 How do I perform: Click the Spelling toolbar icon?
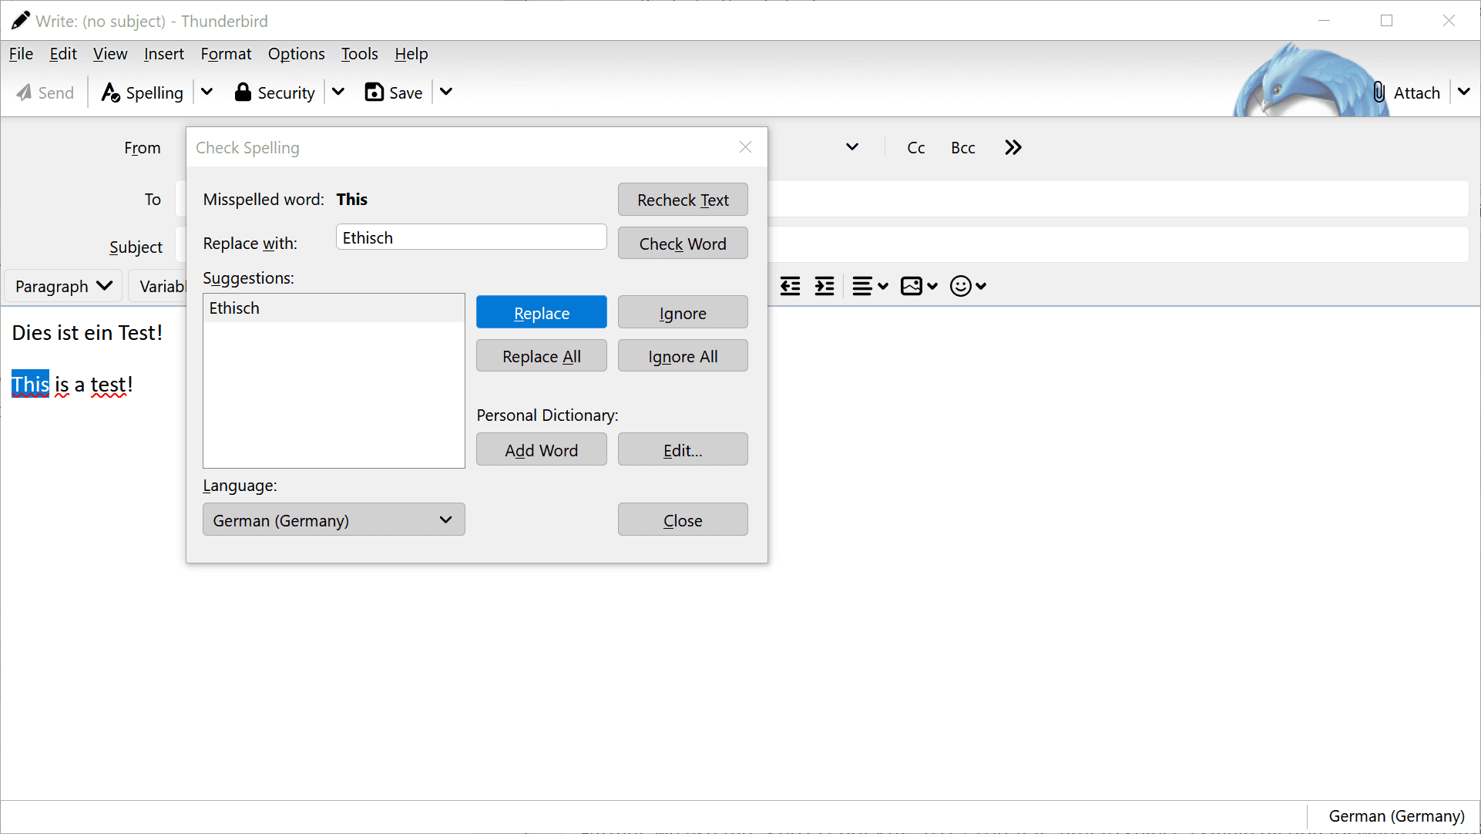(x=142, y=92)
